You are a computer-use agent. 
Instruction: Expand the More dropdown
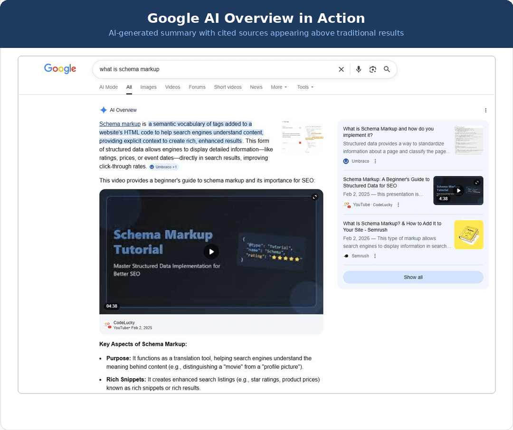279,87
